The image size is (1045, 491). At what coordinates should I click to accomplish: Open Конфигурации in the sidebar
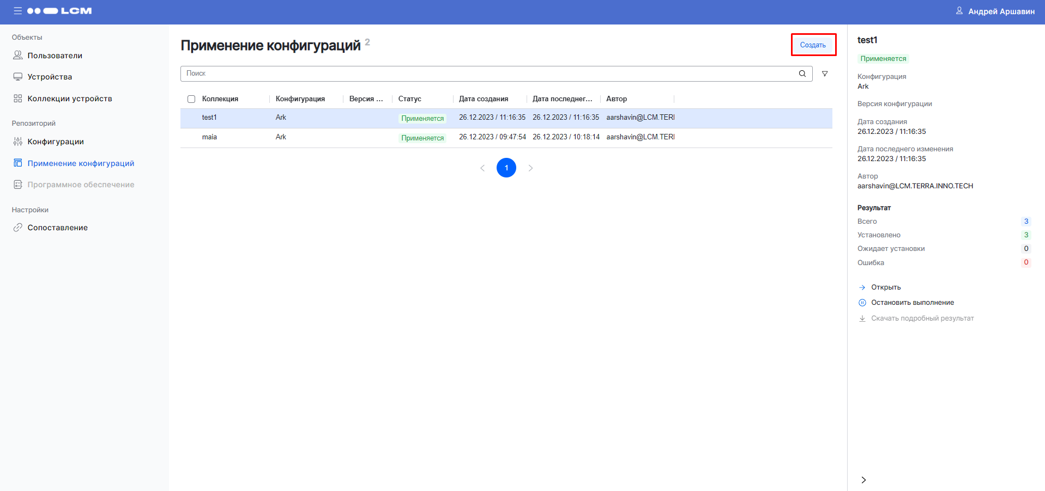[55, 142]
